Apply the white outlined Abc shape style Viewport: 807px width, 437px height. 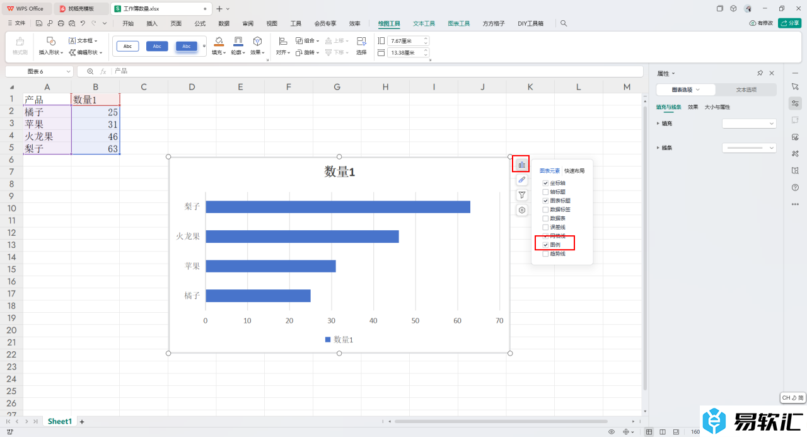coord(127,46)
